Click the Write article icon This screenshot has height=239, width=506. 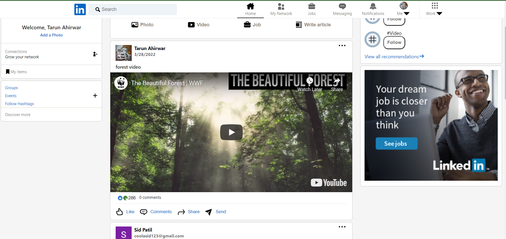click(299, 25)
